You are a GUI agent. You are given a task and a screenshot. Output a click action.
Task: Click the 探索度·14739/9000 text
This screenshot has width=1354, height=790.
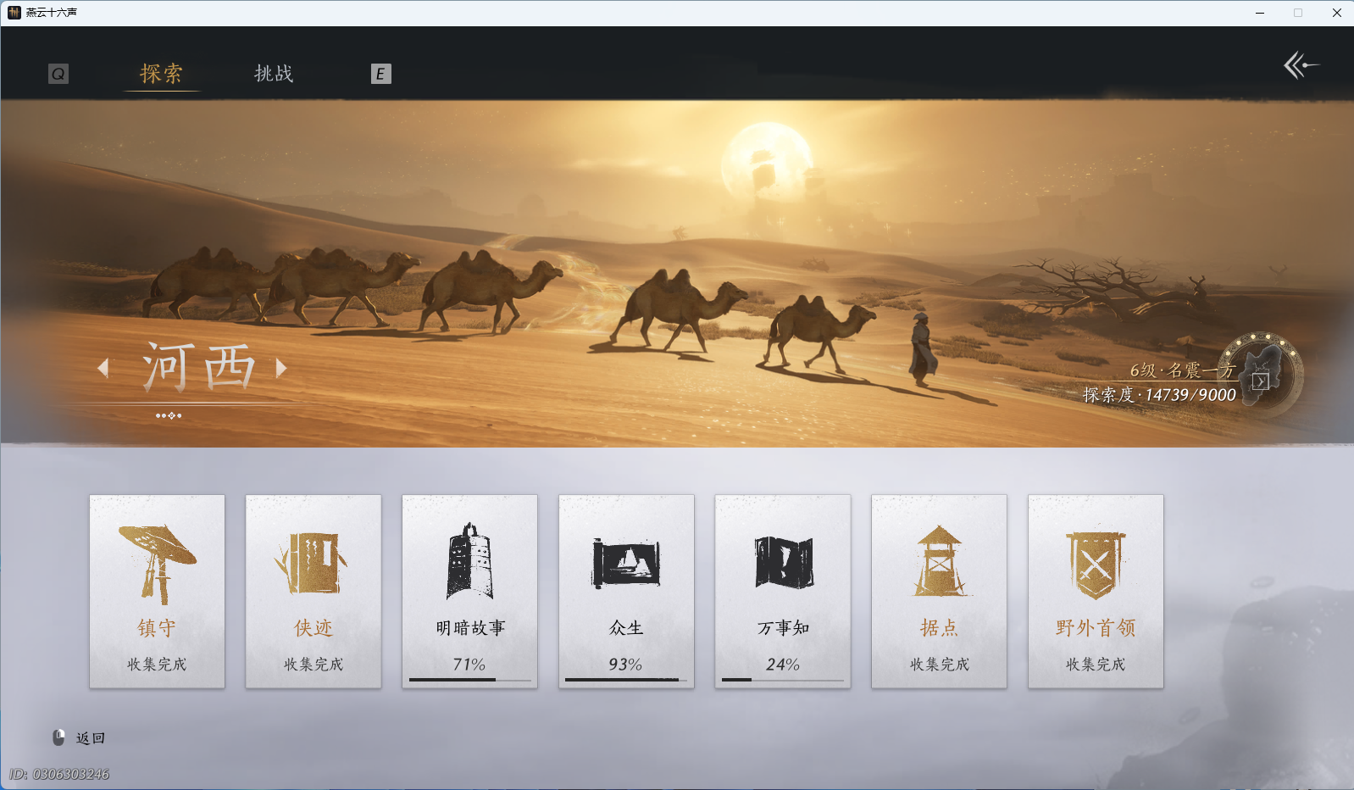[1159, 395]
